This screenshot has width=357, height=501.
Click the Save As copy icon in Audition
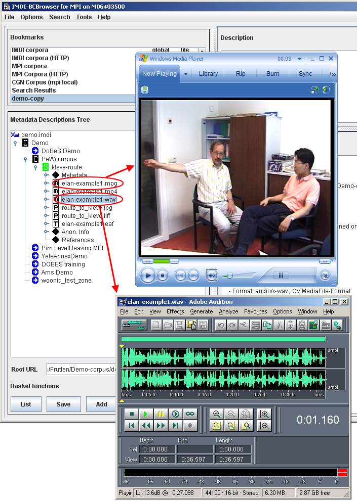point(191,325)
